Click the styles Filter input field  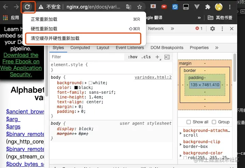(87, 57)
